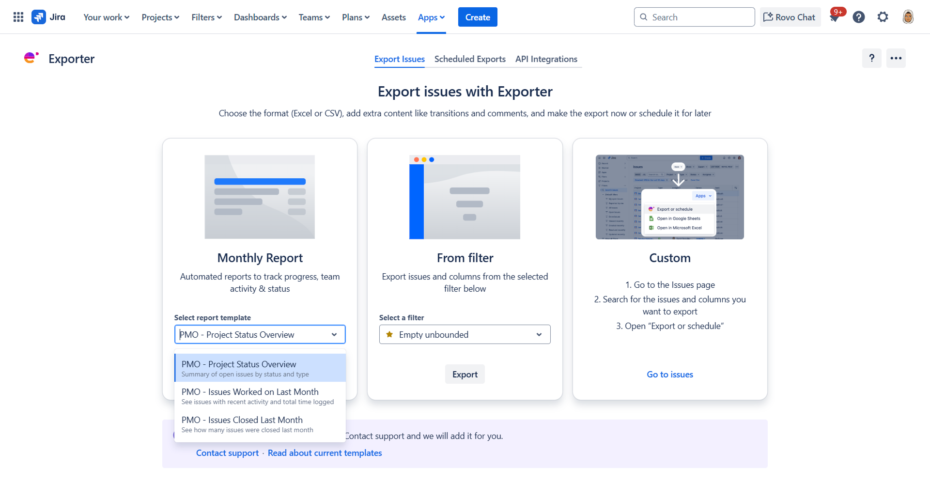The image size is (930, 500).
Task: Expand the Filters menu
Action: point(206,17)
